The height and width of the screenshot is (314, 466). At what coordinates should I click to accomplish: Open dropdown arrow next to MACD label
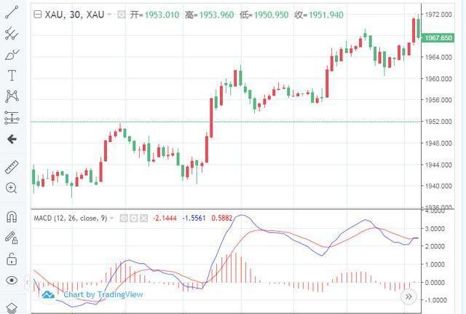point(111,219)
